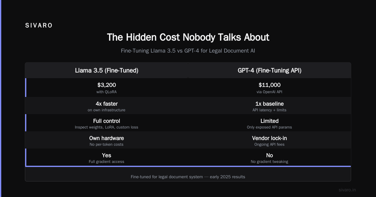
Task: Select the Llama 3.5 (Fine-Tuned) column header
Action: 107,70
